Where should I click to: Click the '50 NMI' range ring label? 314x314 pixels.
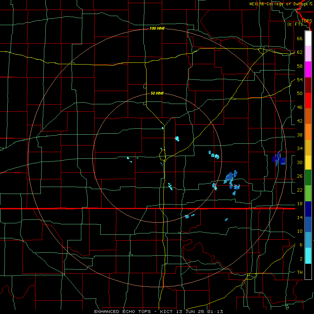[157, 93]
